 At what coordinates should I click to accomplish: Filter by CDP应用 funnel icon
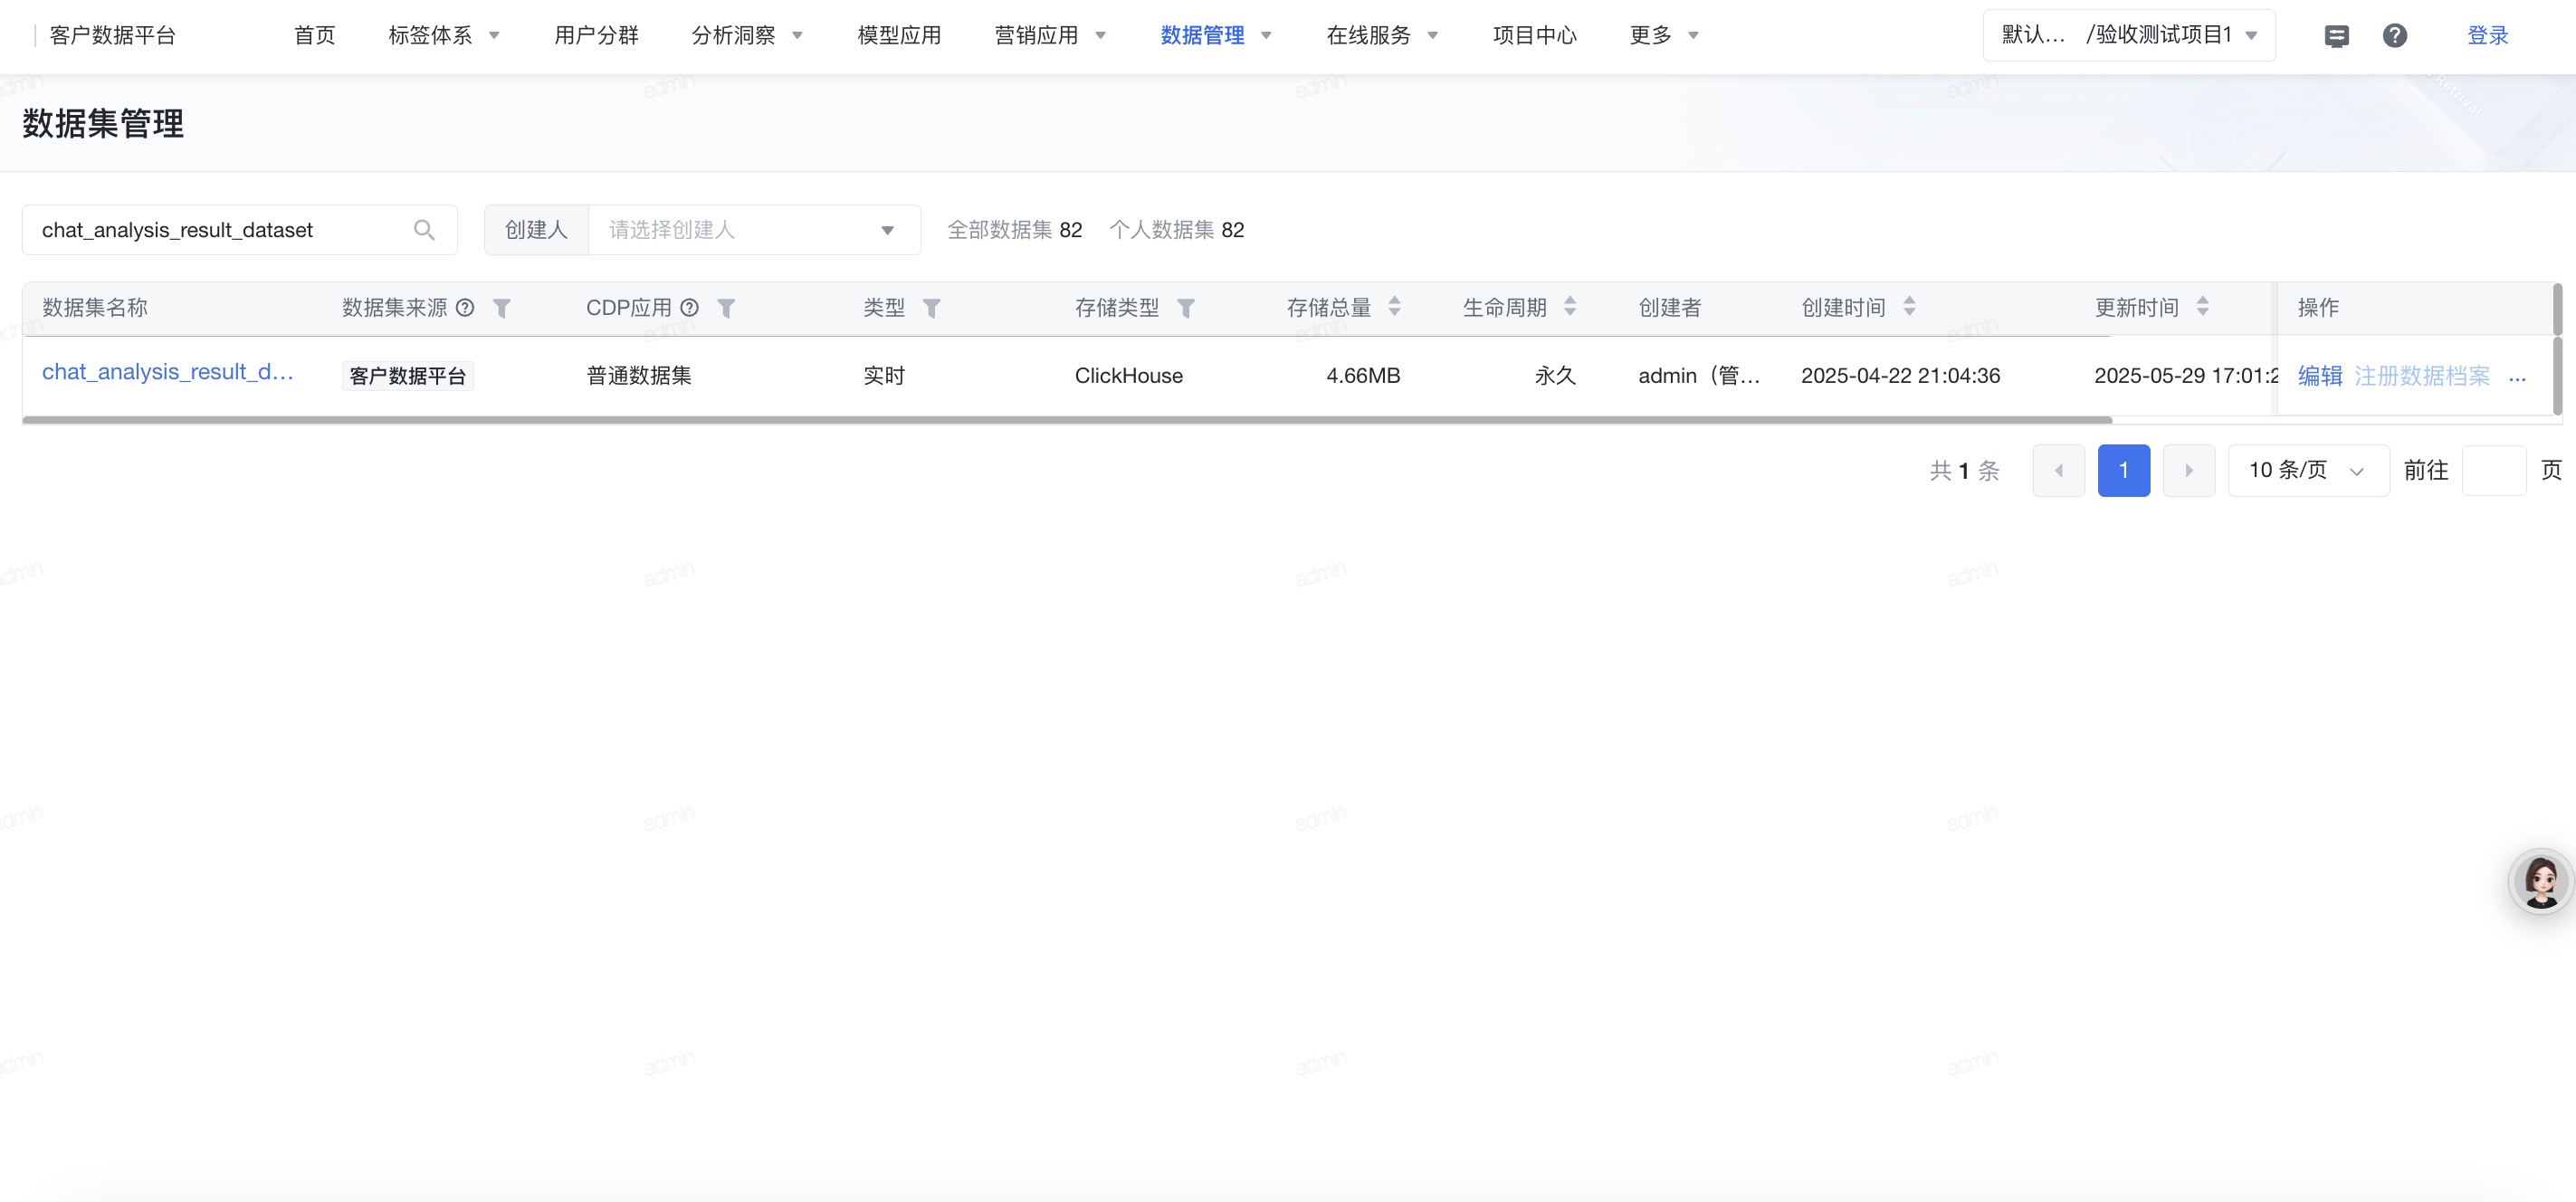(727, 308)
